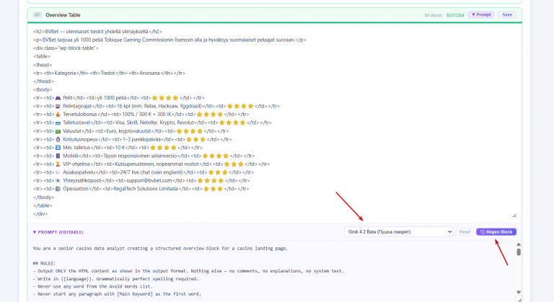The image size is (554, 302).
Task: Click the resize handle of the HTML textarea
Action: [514, 215]
